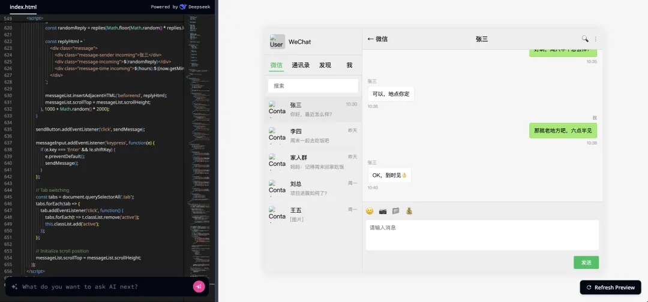Screen dimensions: 648x302
Task: Click the 10:36 message timestamp
Action: (373, 107)
